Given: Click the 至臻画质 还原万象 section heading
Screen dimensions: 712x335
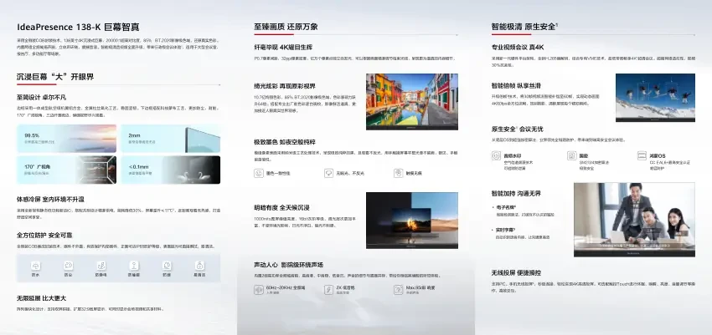Looking at the screenshot, I should [x=286, y=27].
